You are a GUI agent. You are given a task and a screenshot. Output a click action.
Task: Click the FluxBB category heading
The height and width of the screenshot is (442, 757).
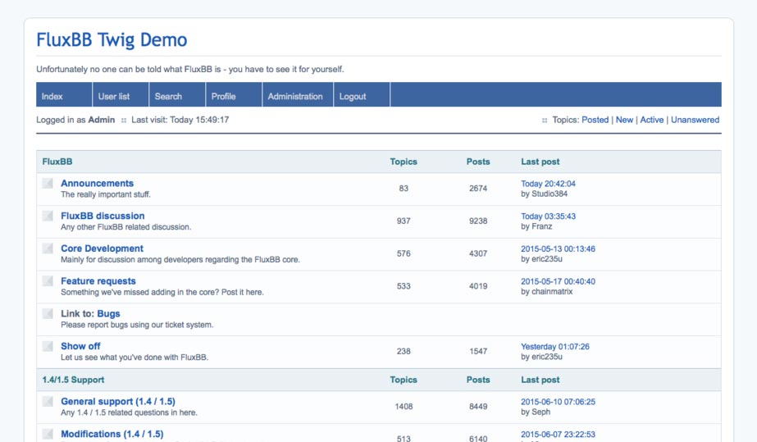(57, 162)
